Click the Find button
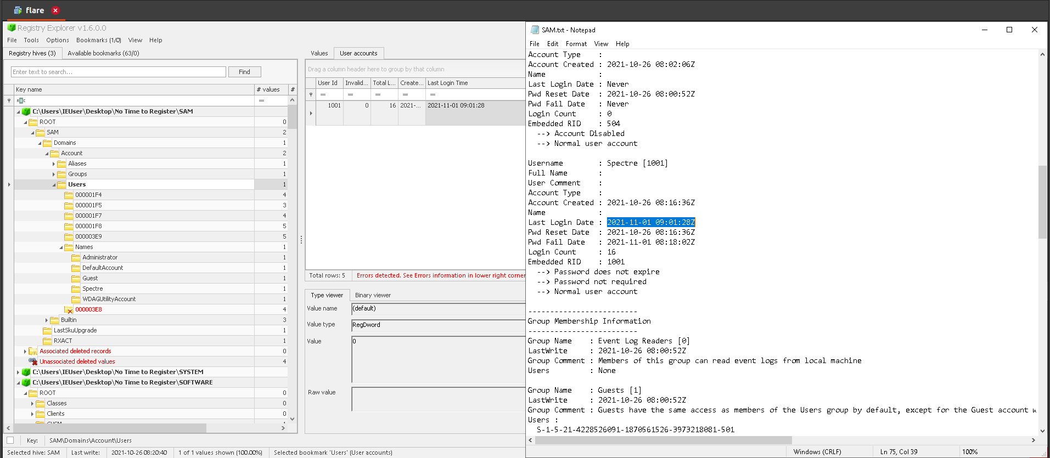The height and width of the screenshot is (458, 1050). (244, 72)
